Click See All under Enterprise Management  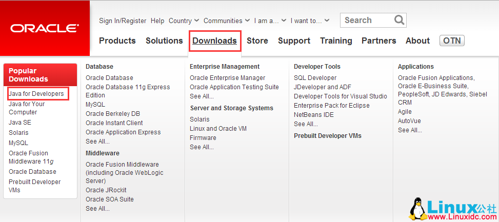point(202,96)
